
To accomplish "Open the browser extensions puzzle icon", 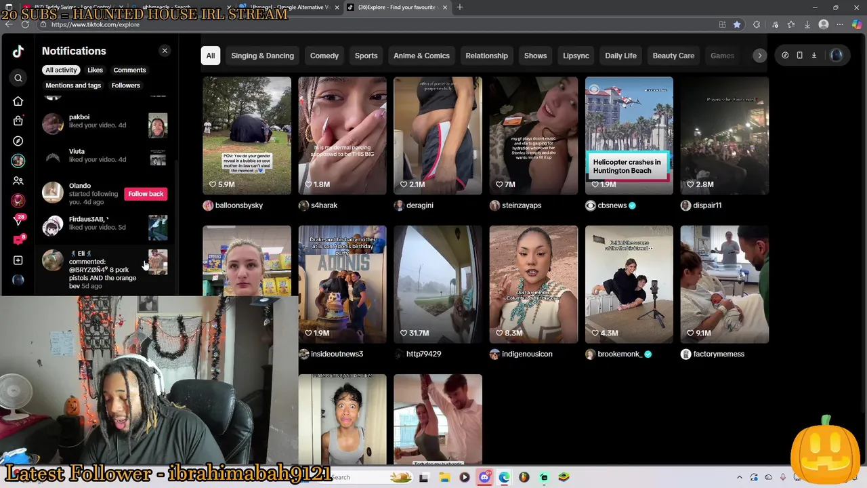I will click(x=757, y=24).
